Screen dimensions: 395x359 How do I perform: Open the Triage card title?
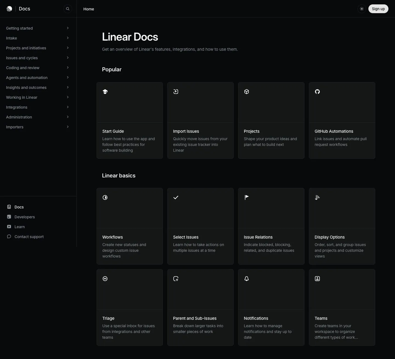coord(108,318)
